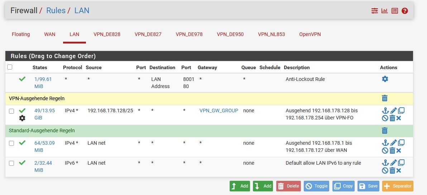Click the green enabled checkmark of the VPN-FO rule
Image resolution: width=427 pixels, height=195 pixels.
click(x=22, y=111)
